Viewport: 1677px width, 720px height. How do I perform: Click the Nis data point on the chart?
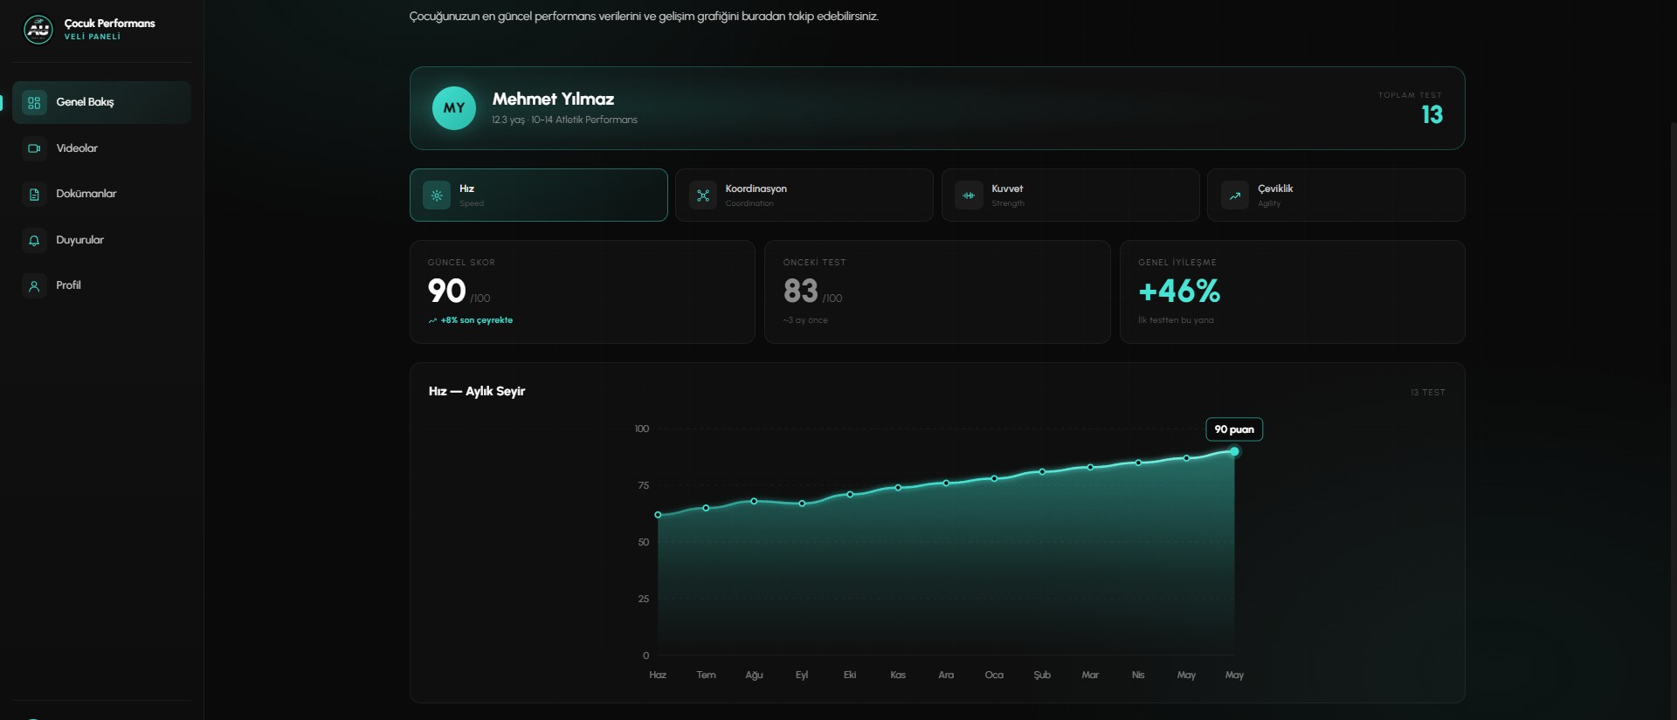click(x=1138, y=463)
